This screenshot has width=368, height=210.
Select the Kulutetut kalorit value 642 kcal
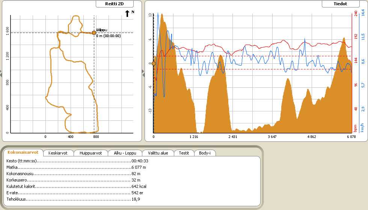[139, 186]
